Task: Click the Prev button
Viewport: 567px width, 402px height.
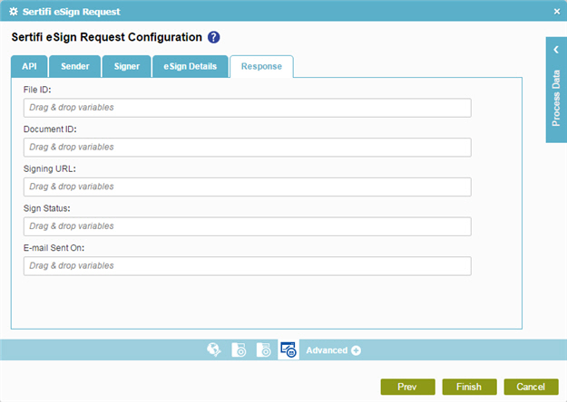Action: 407,387
